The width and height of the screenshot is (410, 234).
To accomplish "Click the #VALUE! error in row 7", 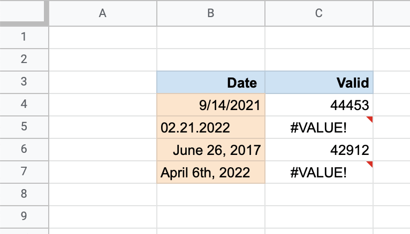I will pos(319,172).
